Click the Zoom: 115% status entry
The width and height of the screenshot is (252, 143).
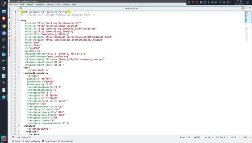coord(185,137)
